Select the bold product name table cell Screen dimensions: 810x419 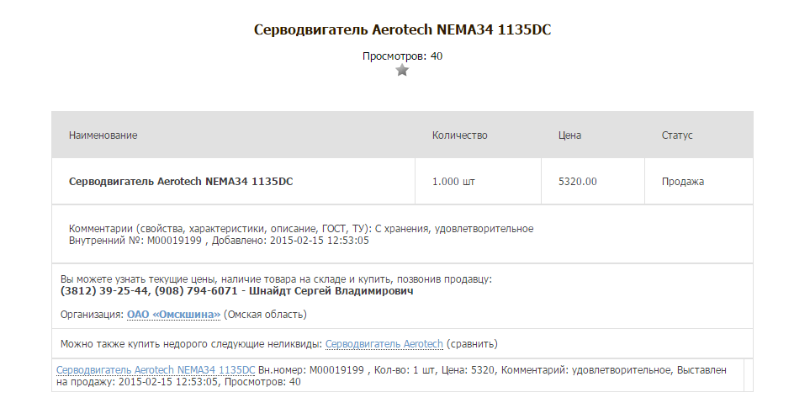[x=180, y=181]
